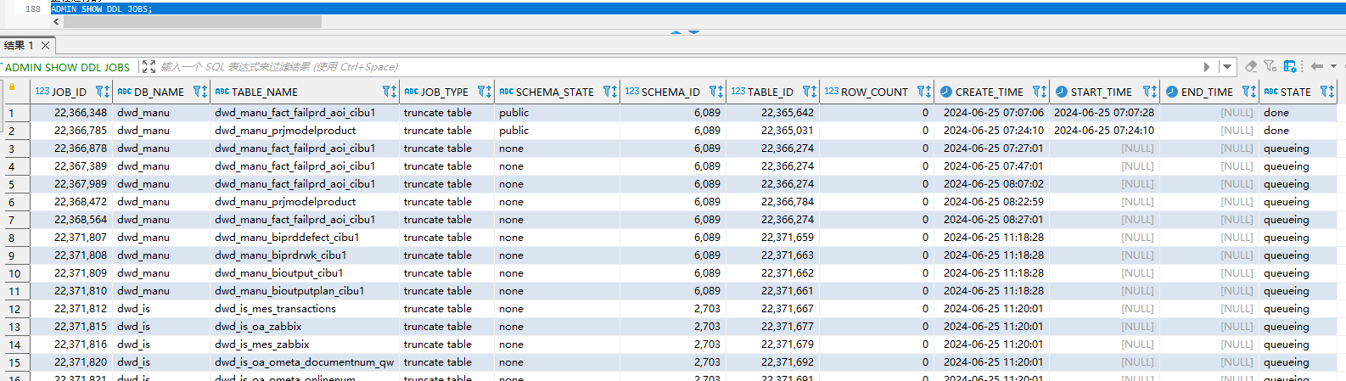Select the TABLE_NAME column header
This screenshot has width=1346, height=381.
tap(264, 92)
